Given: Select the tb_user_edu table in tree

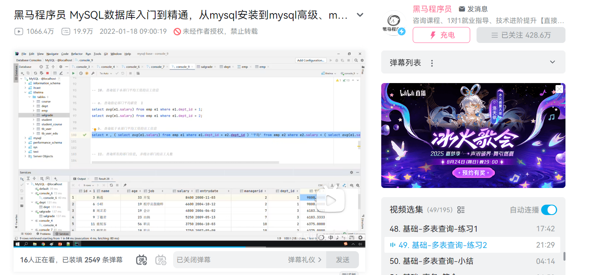Looking at the screenshot, I should pos(49,134).
